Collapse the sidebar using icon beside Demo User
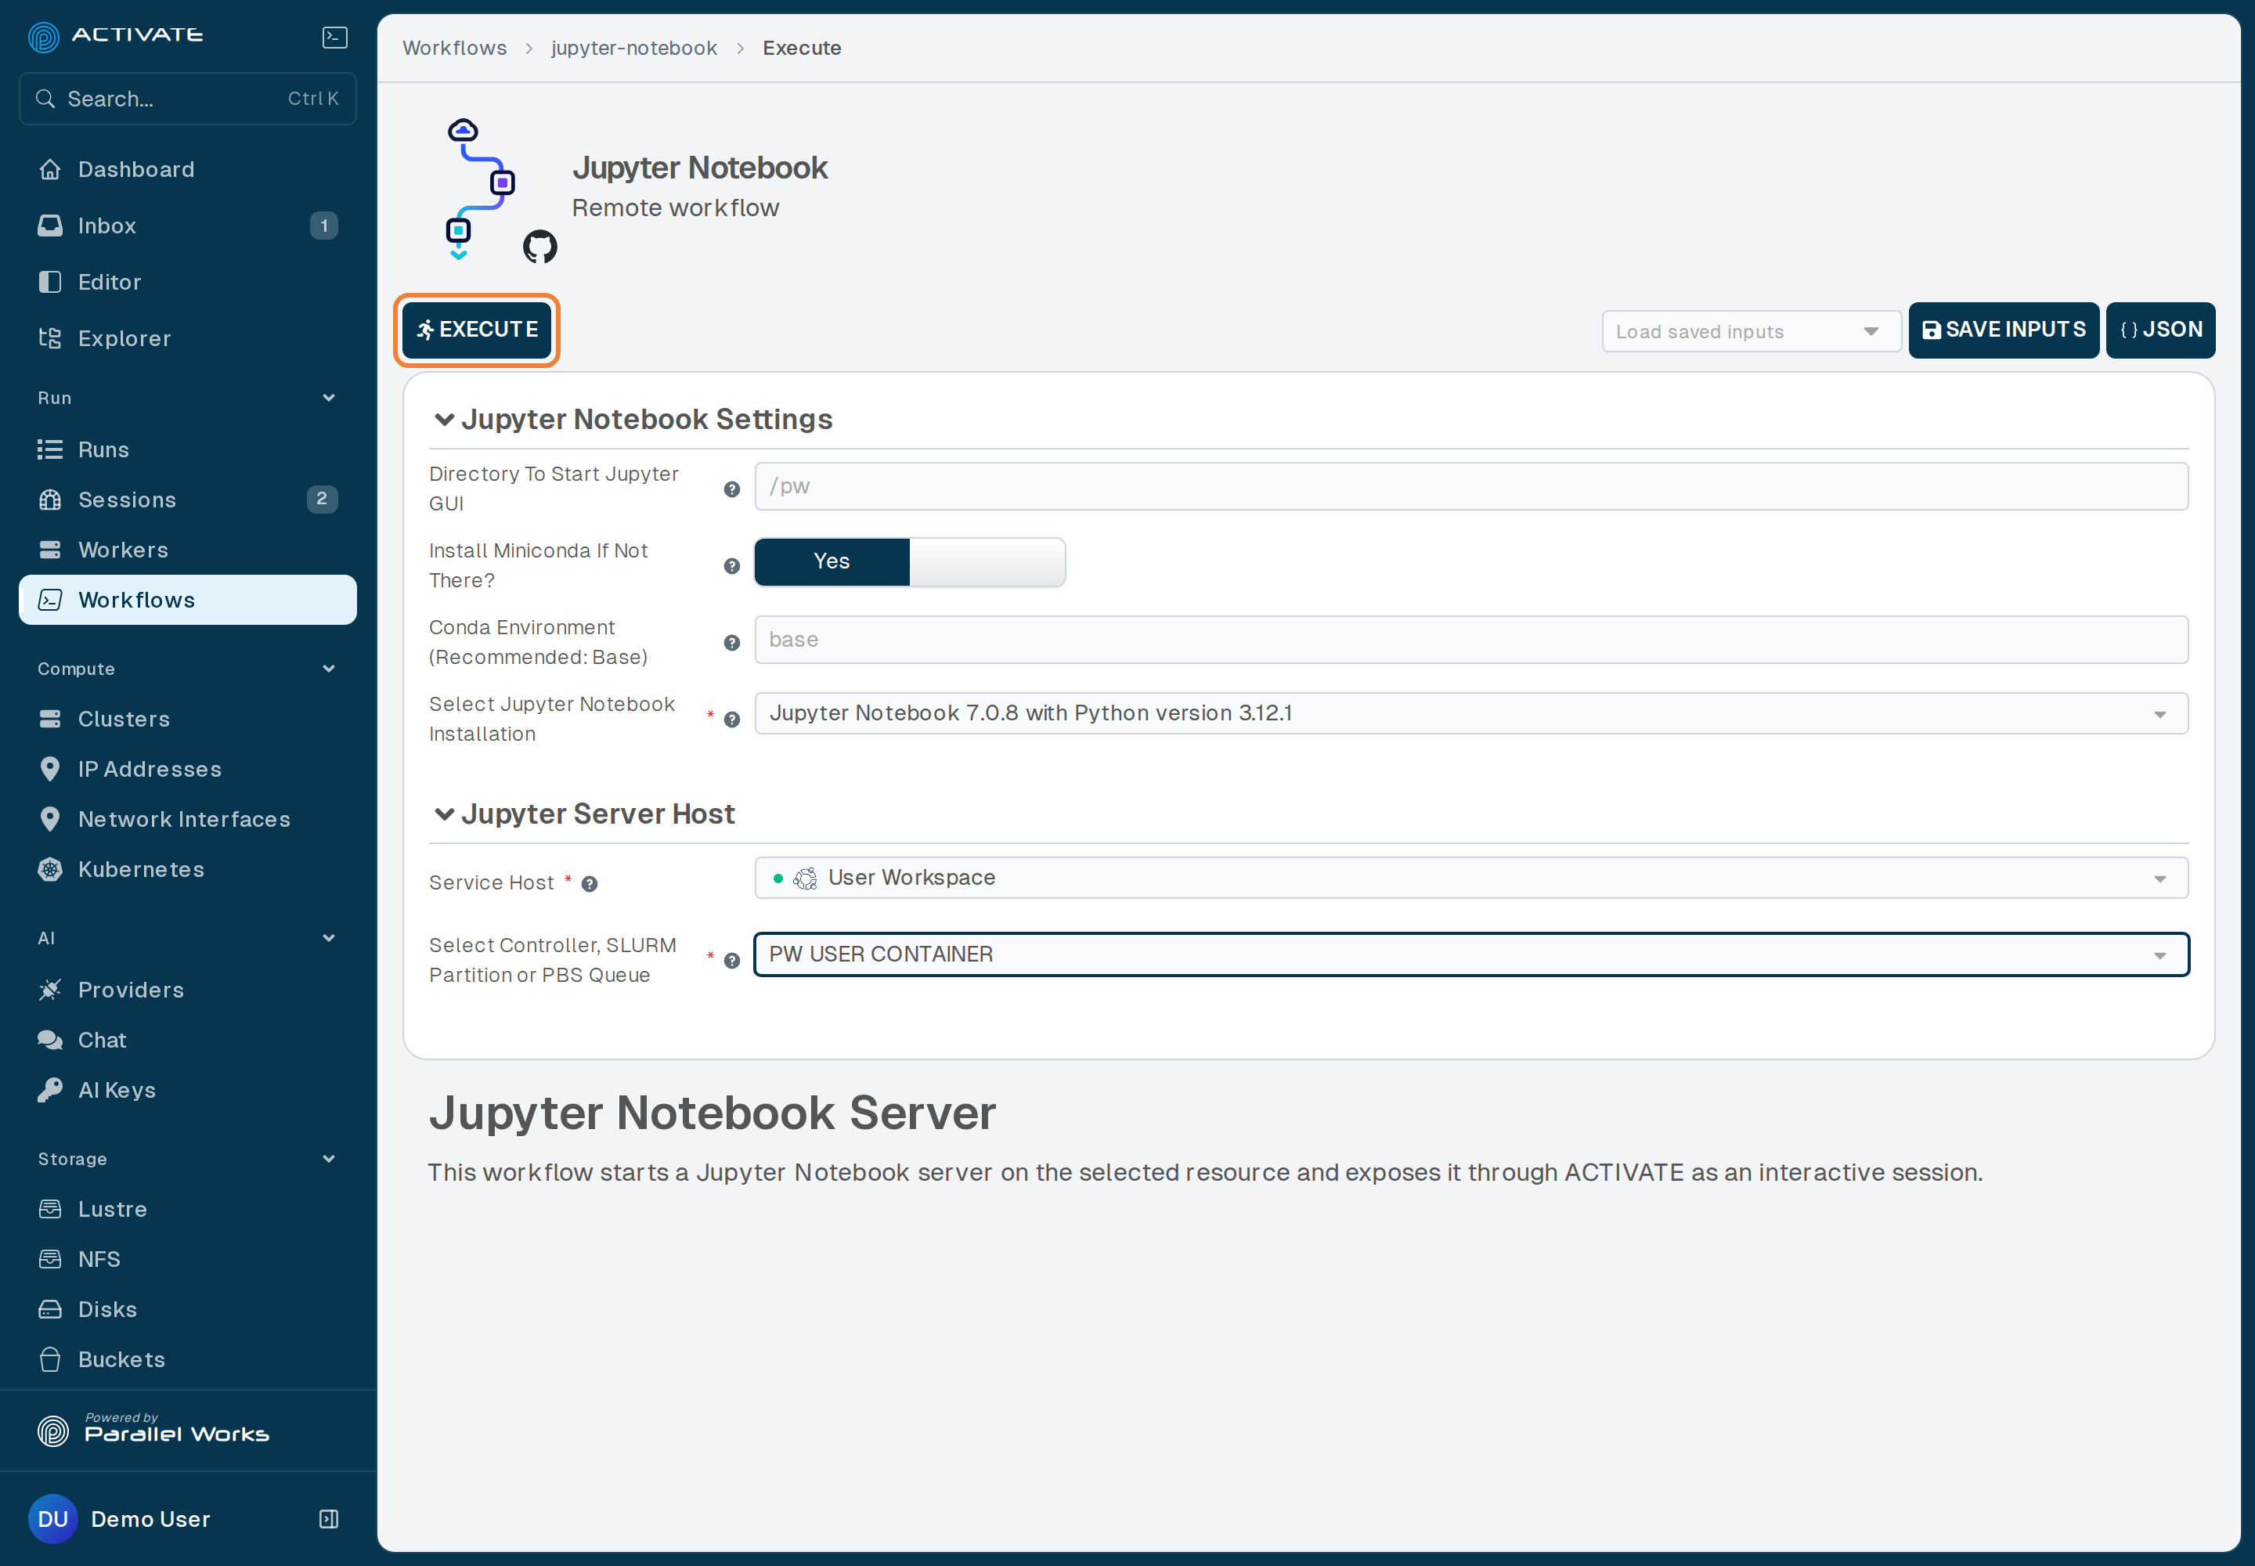The height and width of the screenshot is (1566, 2255). tap(329, 1519)
